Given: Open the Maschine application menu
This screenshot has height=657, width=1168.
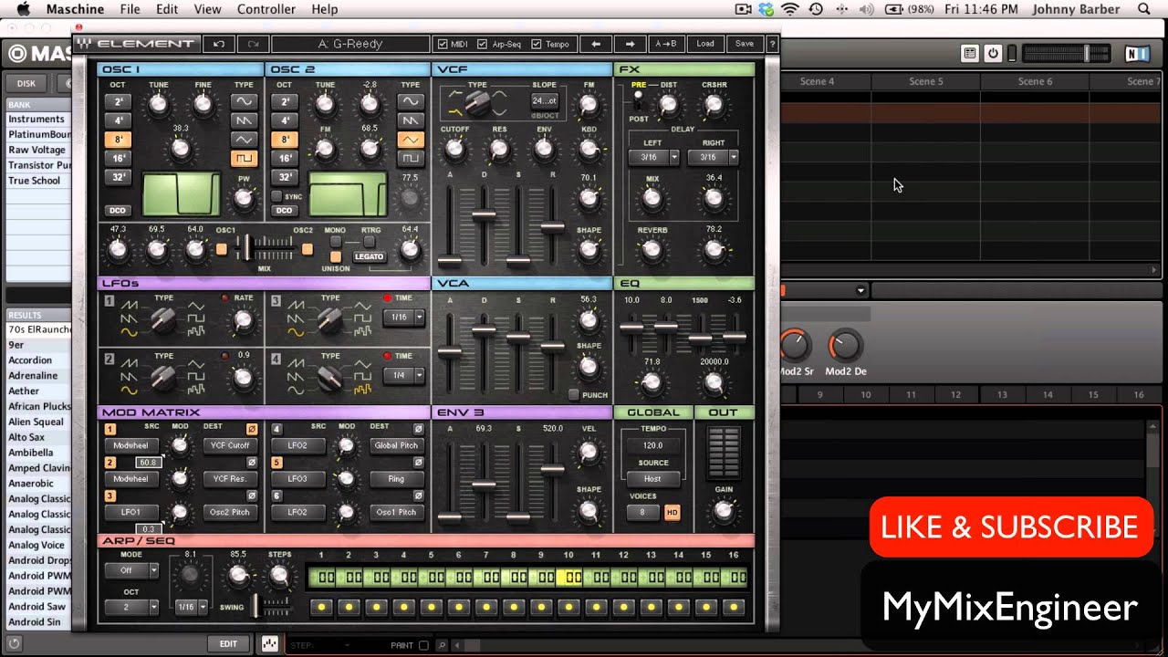Looking at the screenshot, I should tap(75, 9).
